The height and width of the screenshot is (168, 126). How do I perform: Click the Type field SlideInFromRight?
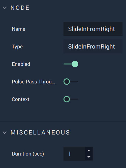[x=93, y=46]
